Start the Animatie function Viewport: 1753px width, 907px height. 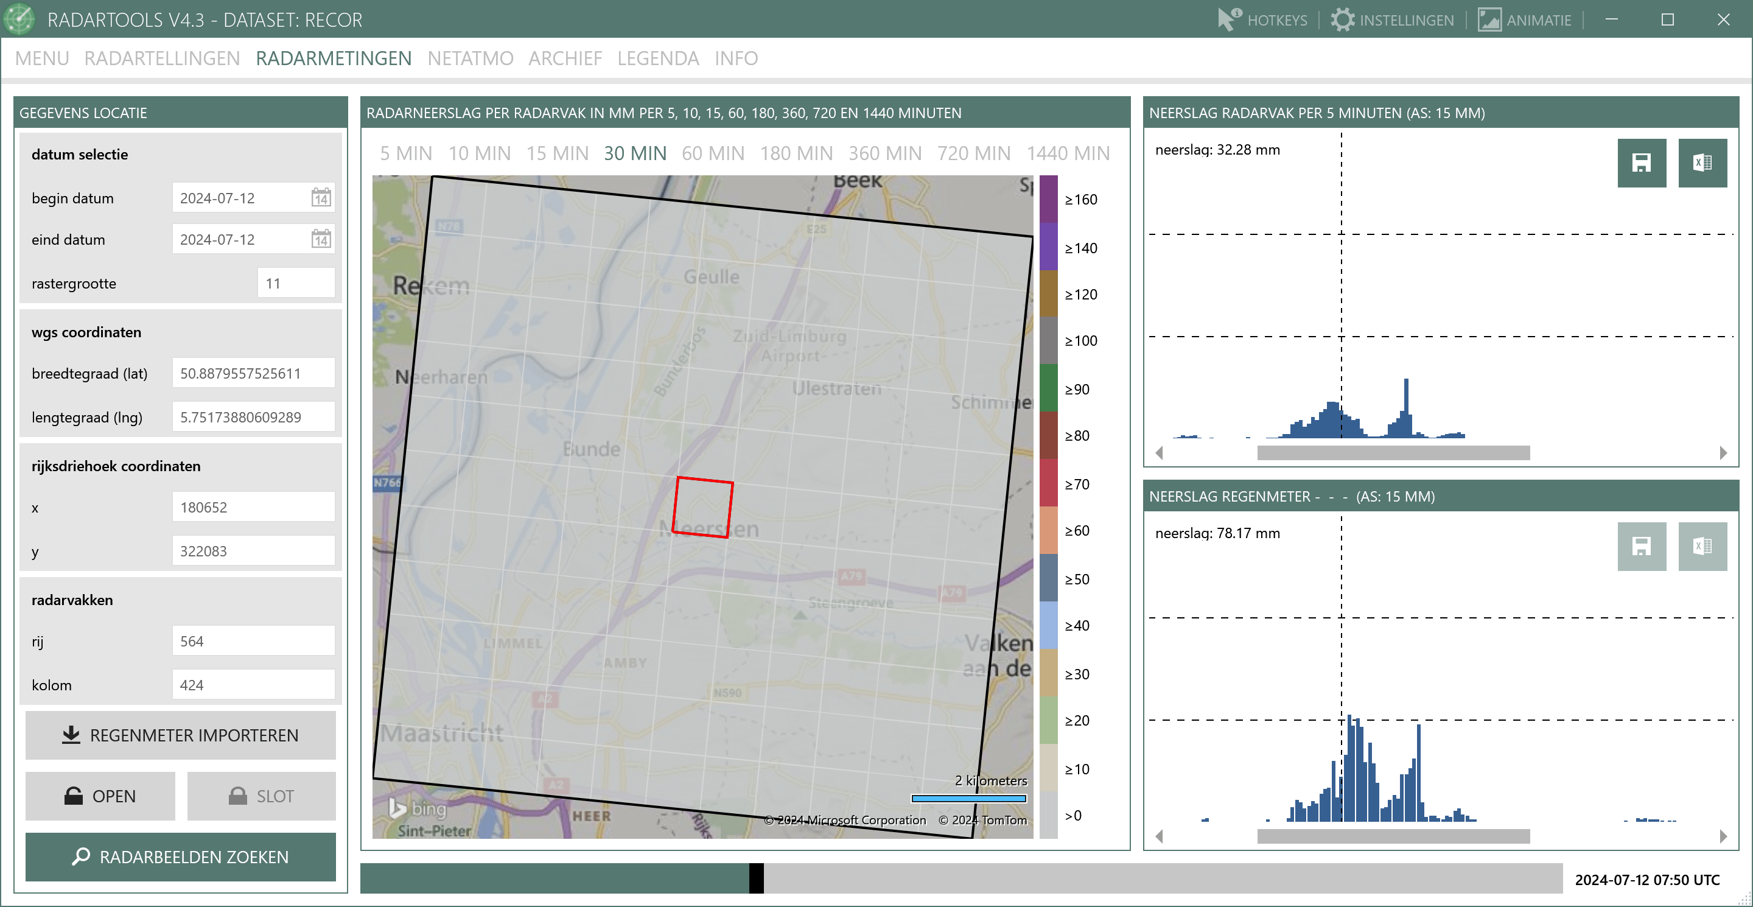(x=1524, y=19)
